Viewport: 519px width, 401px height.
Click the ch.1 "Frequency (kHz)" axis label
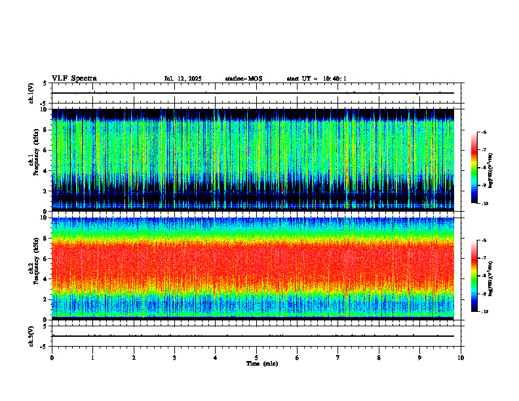[x=36, y=152]
